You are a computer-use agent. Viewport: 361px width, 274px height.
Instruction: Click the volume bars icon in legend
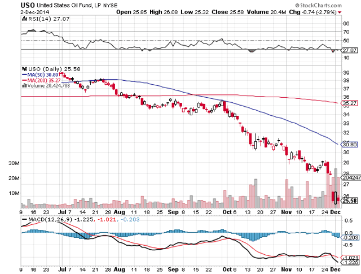pyautogui.click(x=24, y=85)
